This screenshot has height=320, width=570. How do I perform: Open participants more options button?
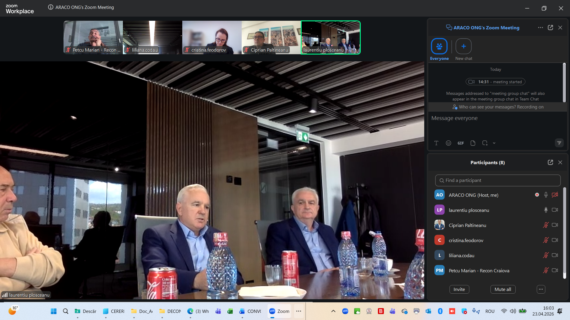pyautogui.click(x=541, y=289)
